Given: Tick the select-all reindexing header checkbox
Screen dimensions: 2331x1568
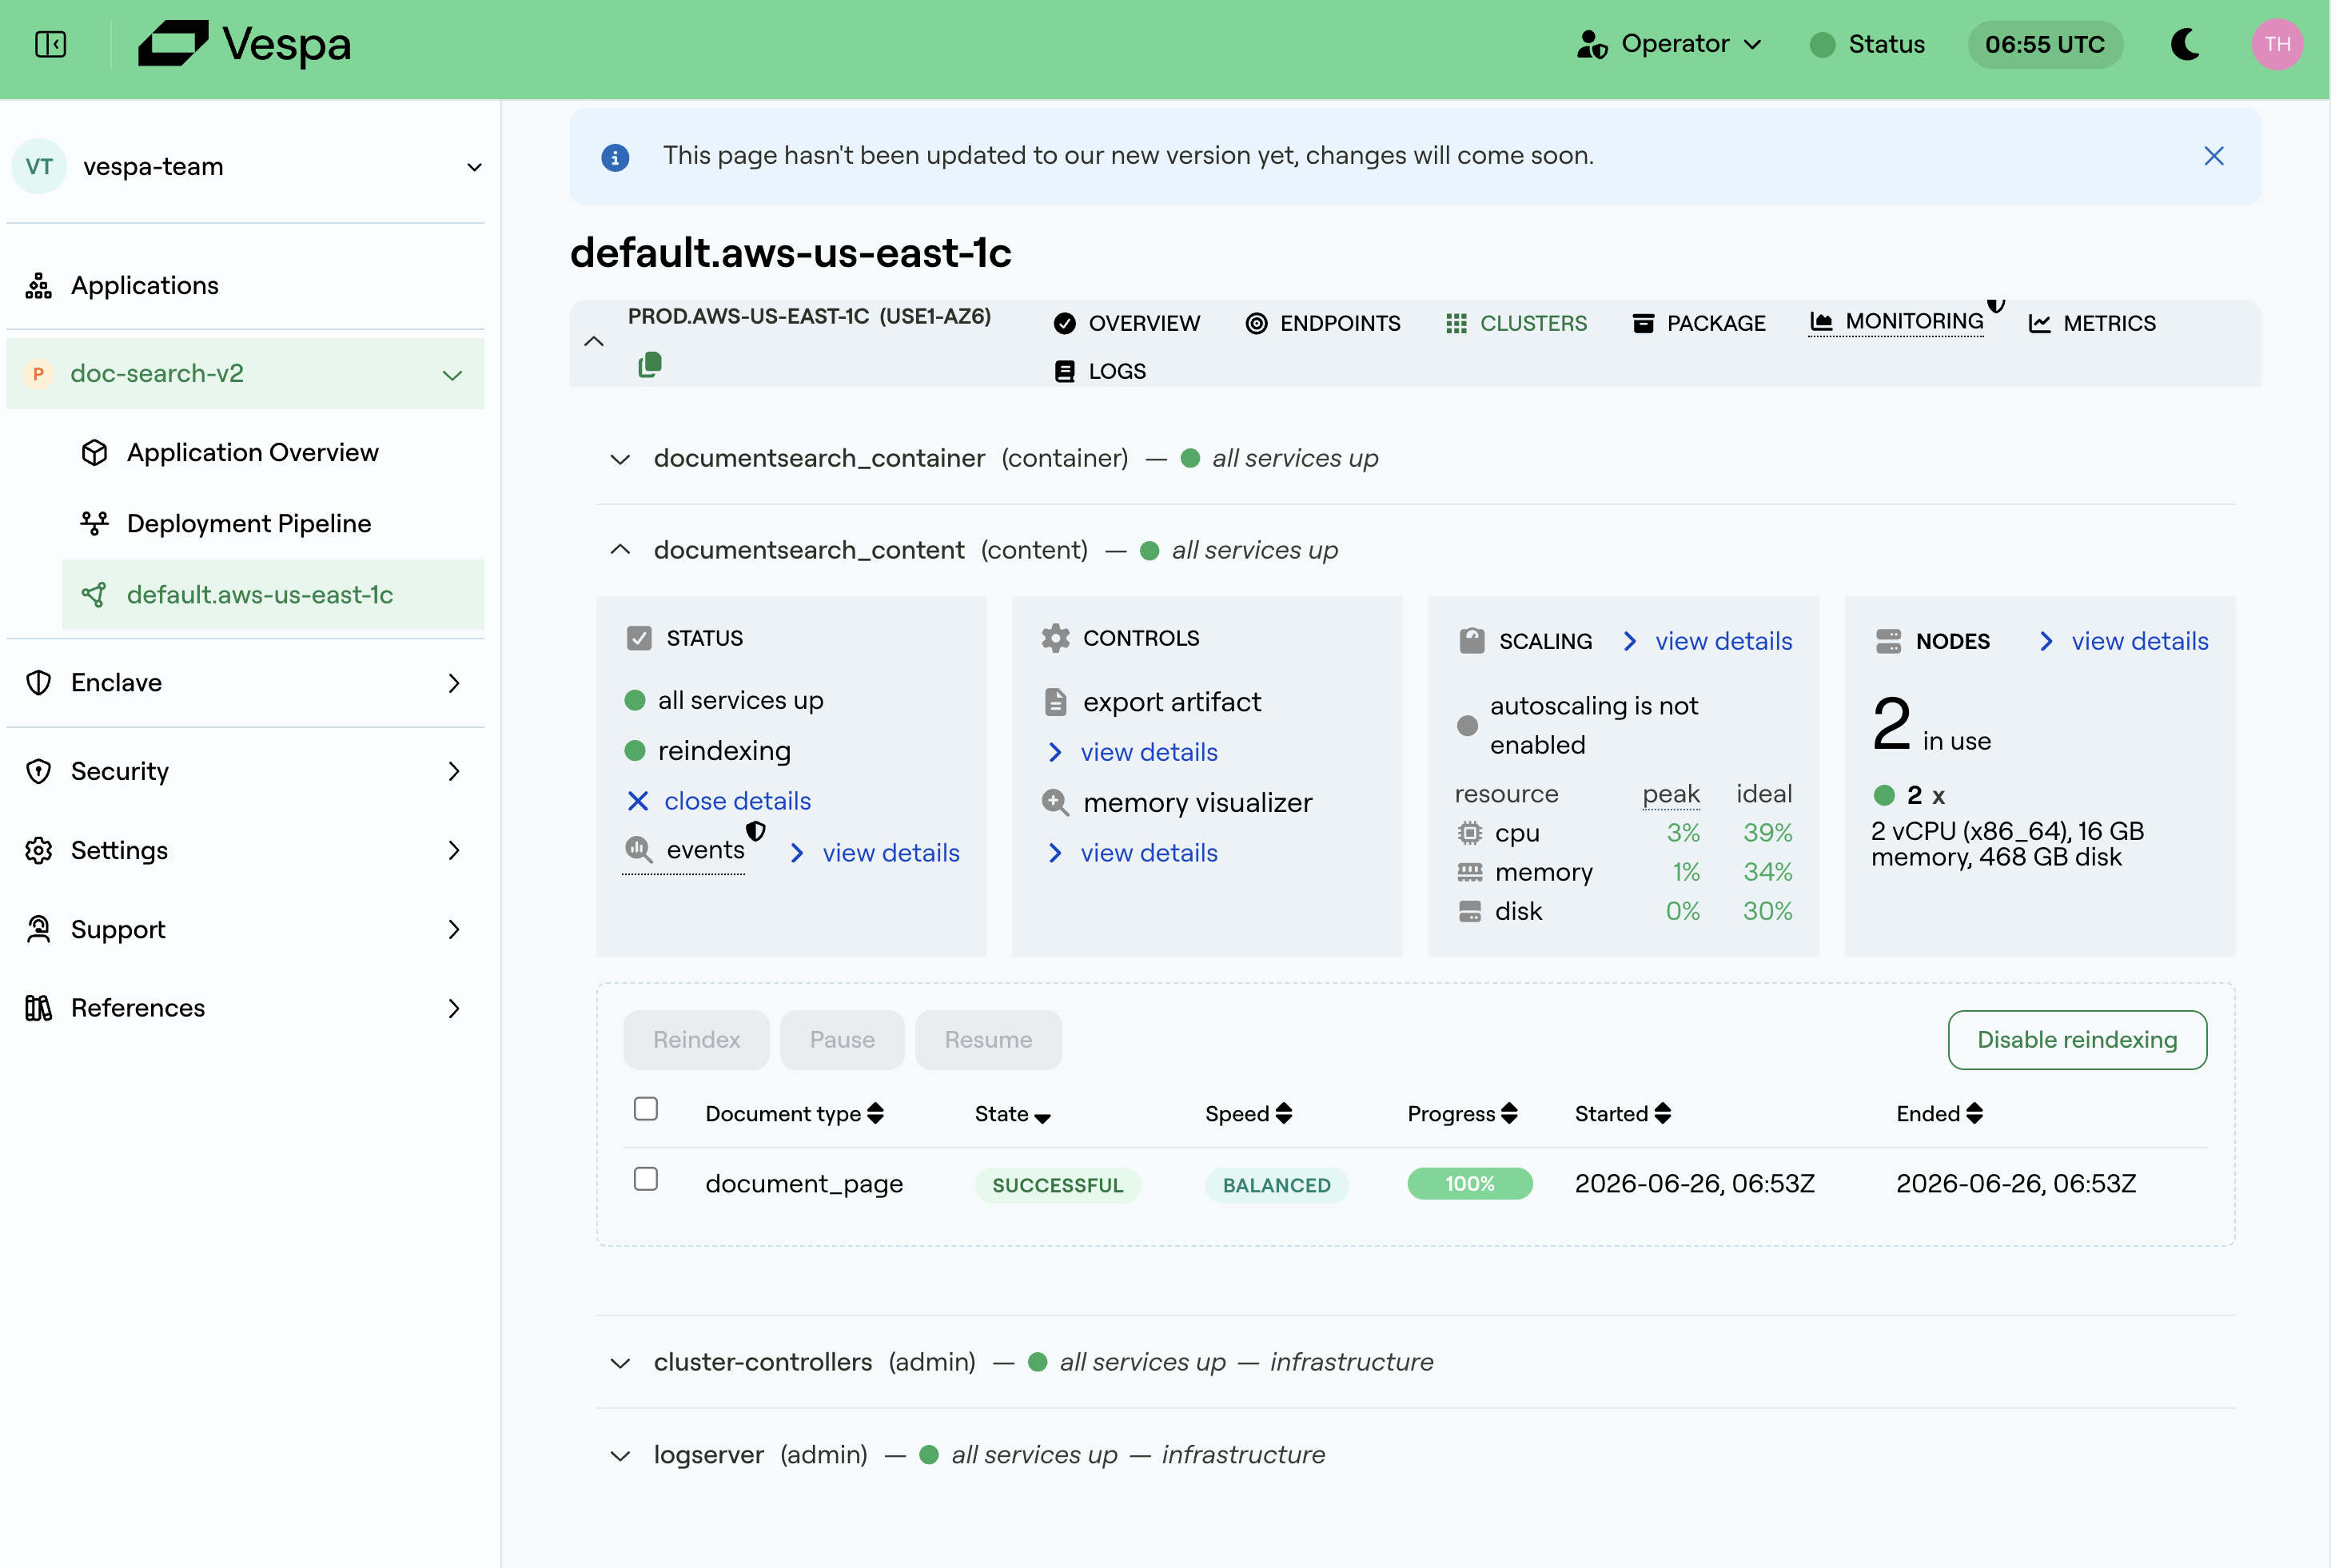Looking at the screenshot, I should [646, 1109].
